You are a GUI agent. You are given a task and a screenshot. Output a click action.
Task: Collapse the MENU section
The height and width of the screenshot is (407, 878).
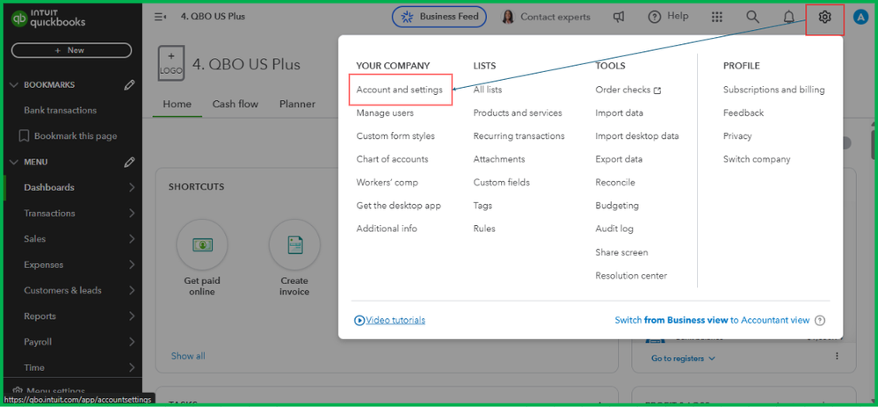(x=14, y=163)
